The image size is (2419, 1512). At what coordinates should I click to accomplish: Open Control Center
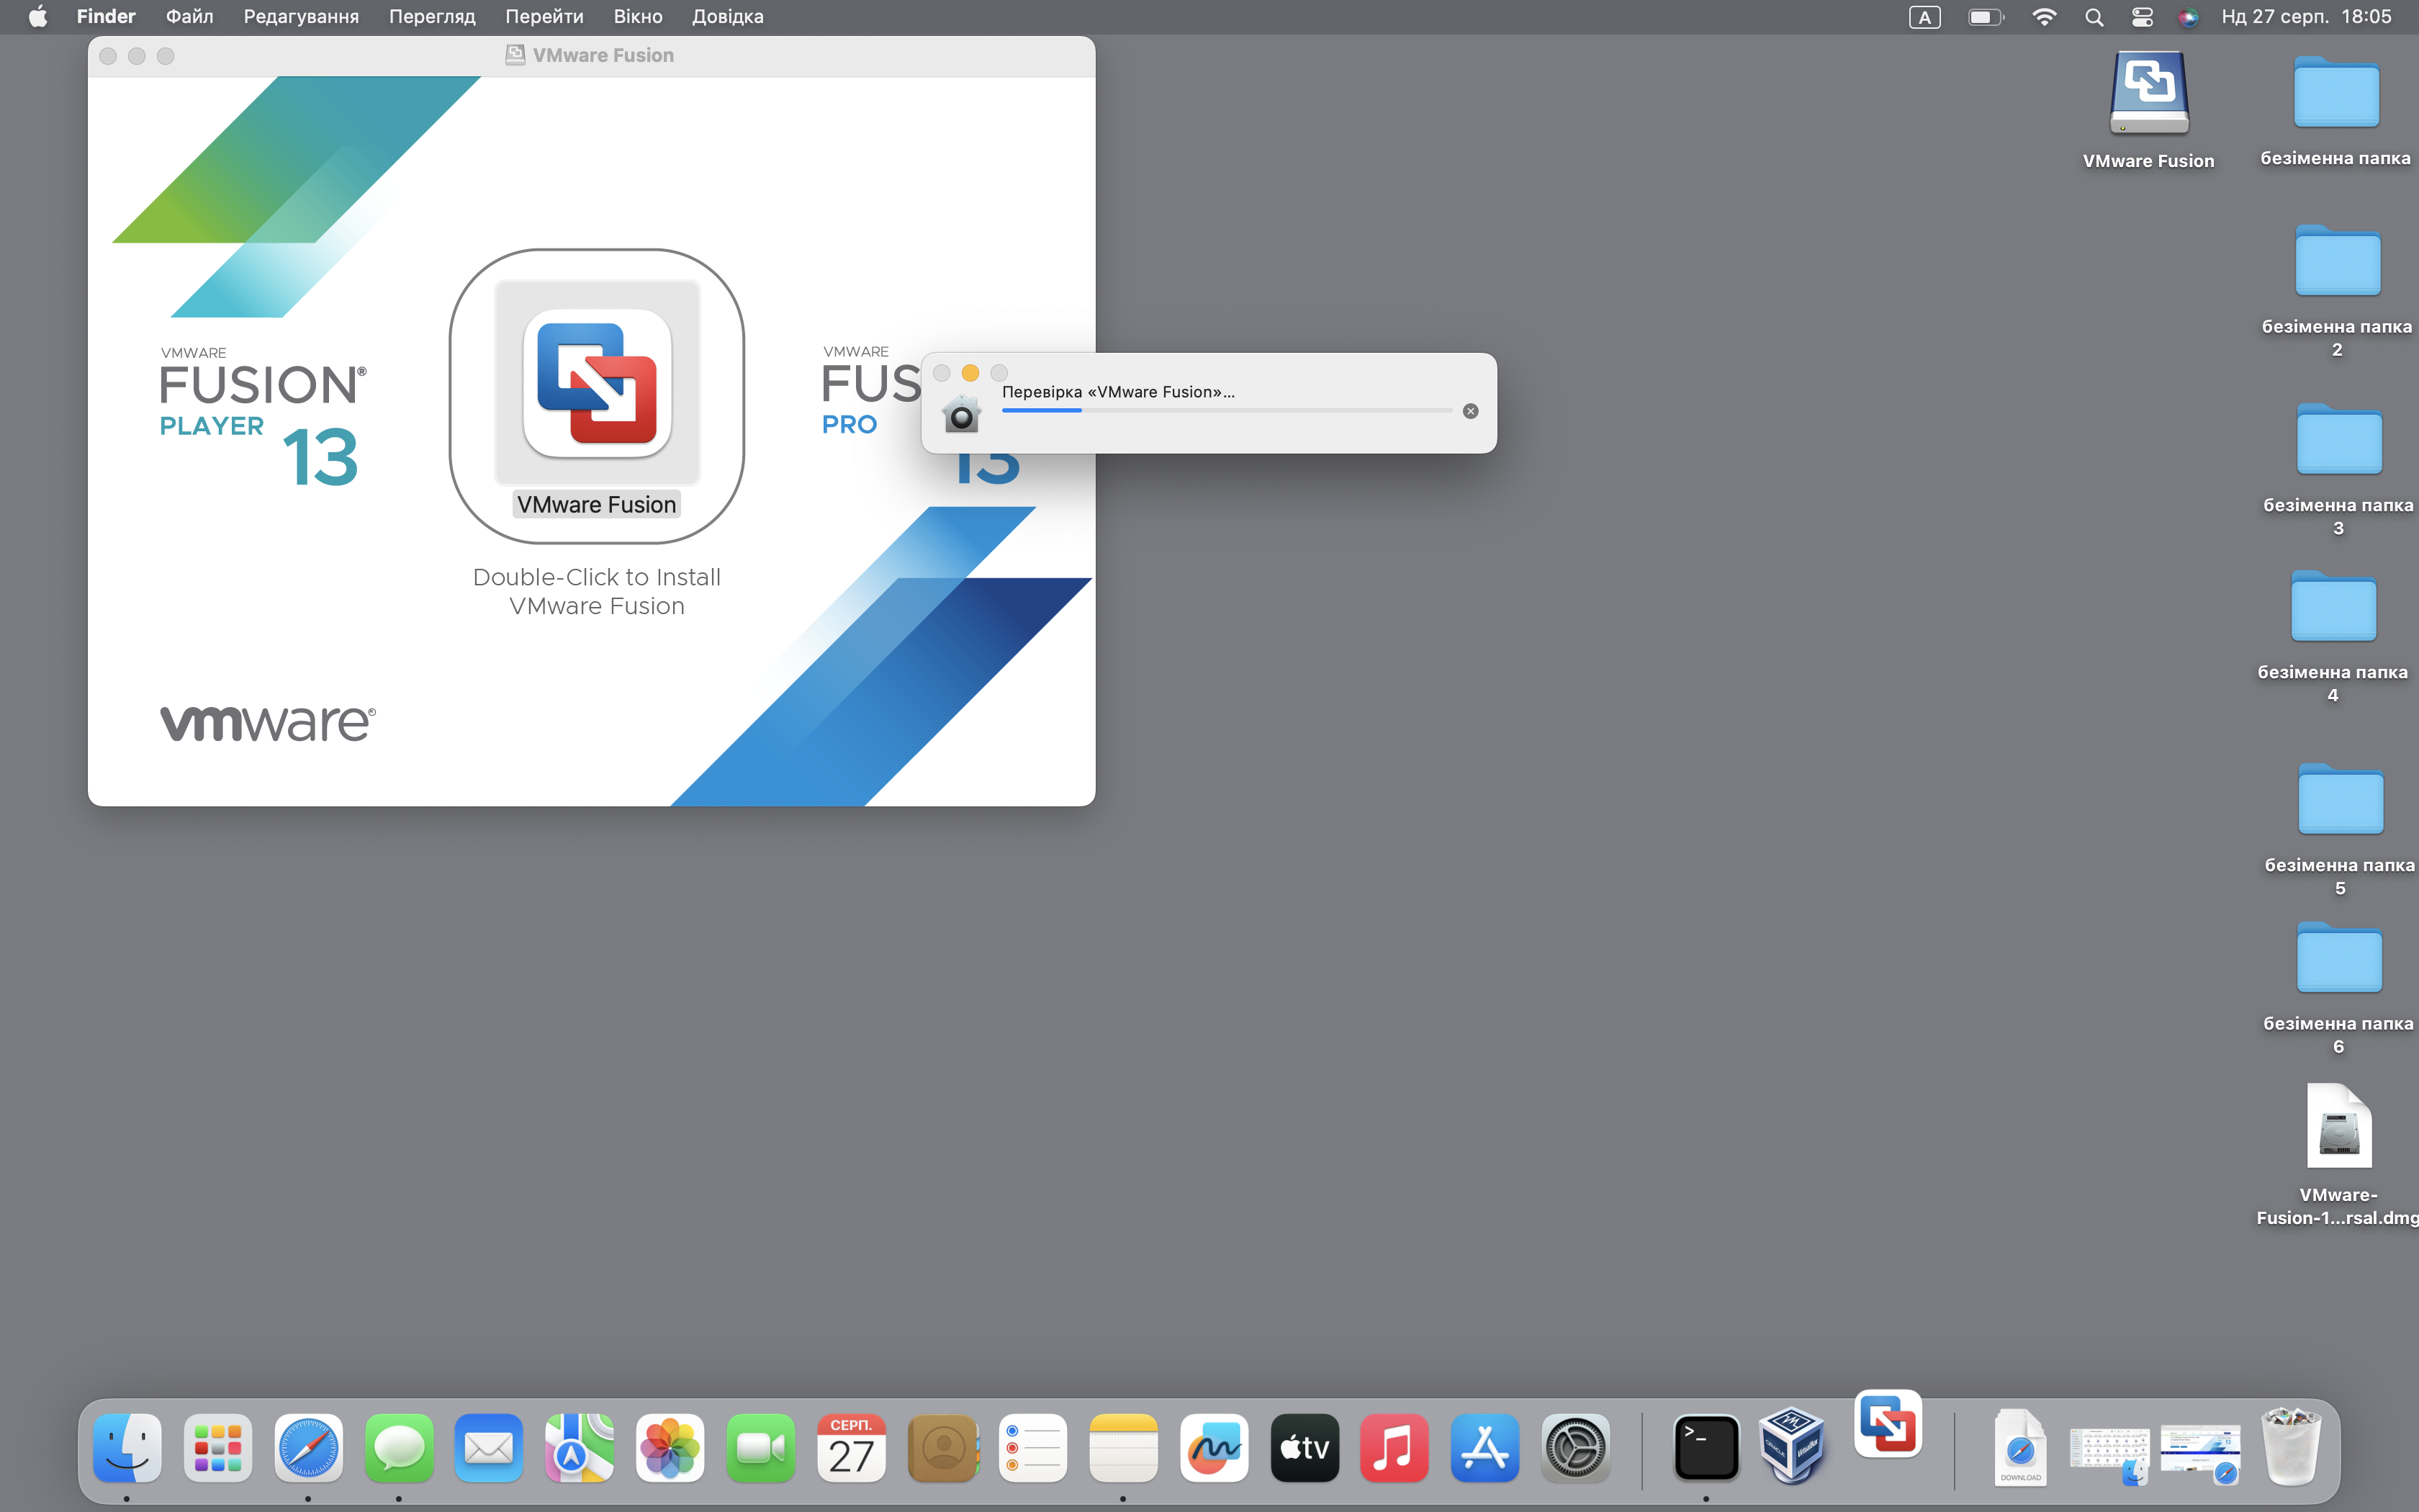coord(2142,16)
